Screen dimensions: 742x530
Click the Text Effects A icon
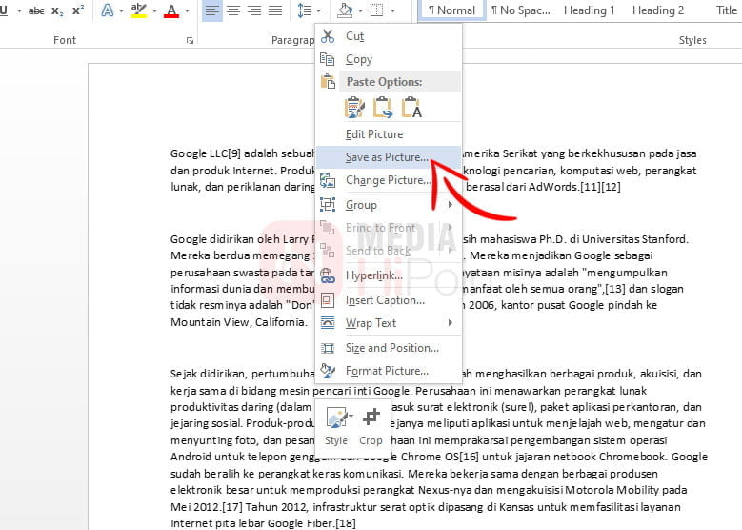pyautogui.click(x=108, y=10)
